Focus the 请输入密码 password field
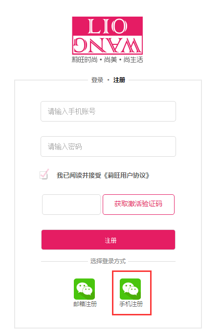 tap(108, 146)
